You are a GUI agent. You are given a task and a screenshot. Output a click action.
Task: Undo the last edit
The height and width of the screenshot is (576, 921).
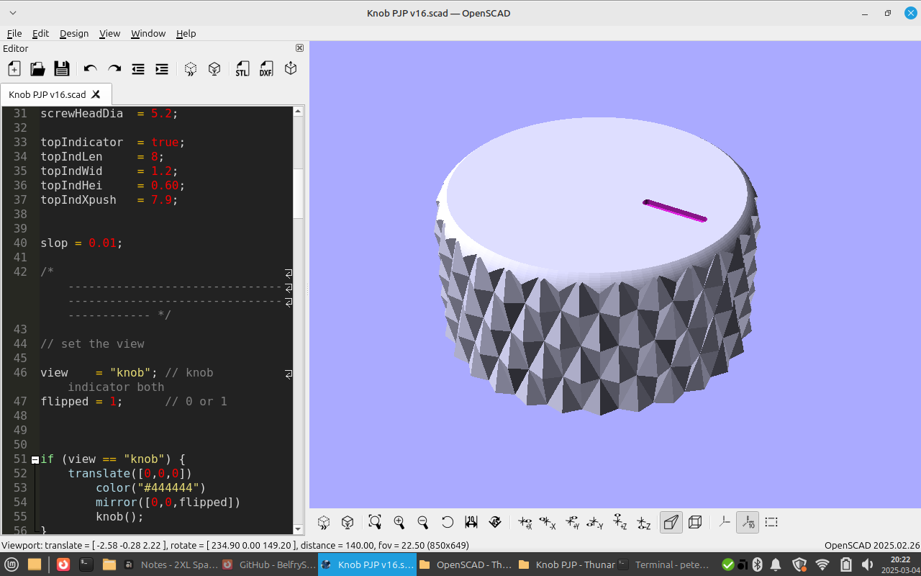(90, 68)
